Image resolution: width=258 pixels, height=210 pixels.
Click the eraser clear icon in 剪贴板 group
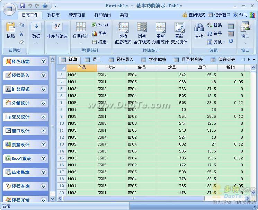tap(21, 42)
